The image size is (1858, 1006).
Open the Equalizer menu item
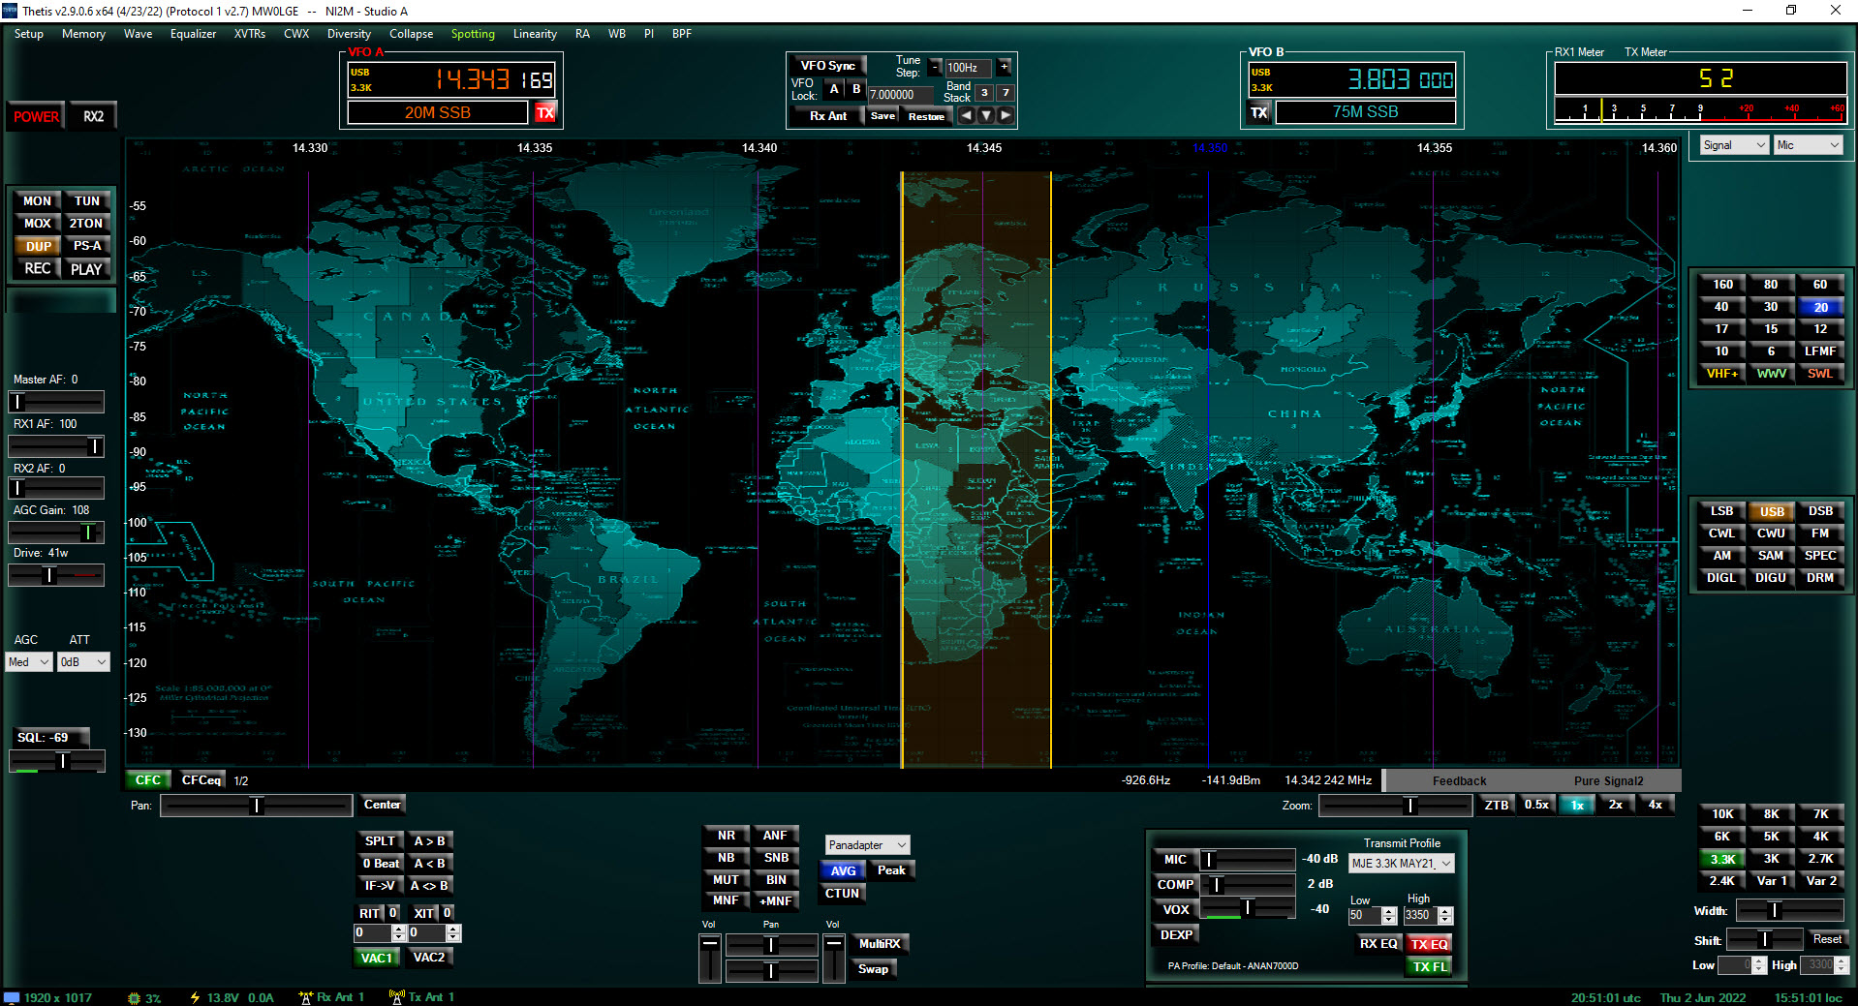193,34
